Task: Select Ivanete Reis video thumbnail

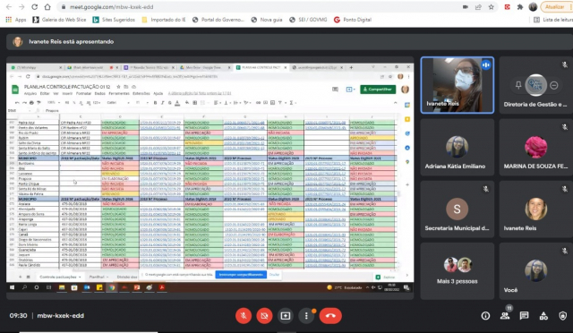Action: point(458,85)
